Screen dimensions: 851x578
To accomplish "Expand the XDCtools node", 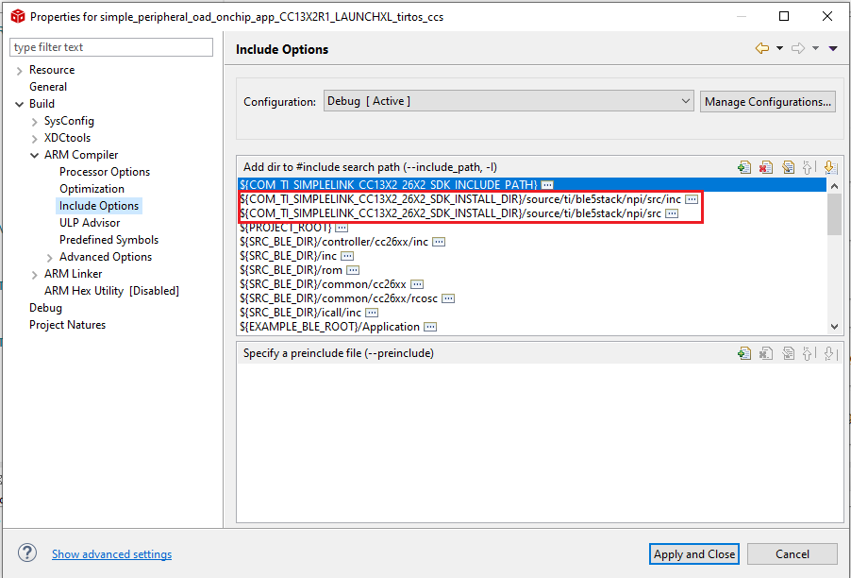I will coord(35,139).
